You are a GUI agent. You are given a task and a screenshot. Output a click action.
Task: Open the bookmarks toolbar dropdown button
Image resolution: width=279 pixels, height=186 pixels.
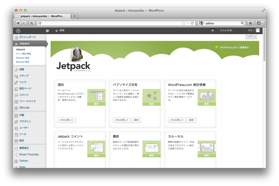click(260, 23)
